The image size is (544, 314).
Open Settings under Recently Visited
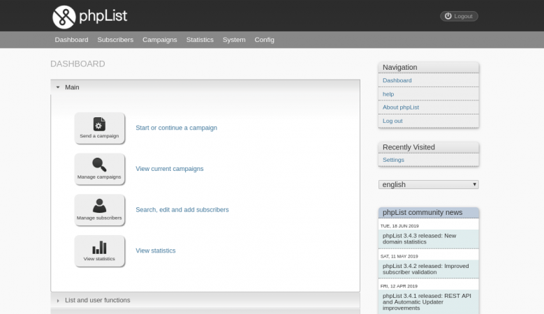pyautogui.click(x=393, y=160)
